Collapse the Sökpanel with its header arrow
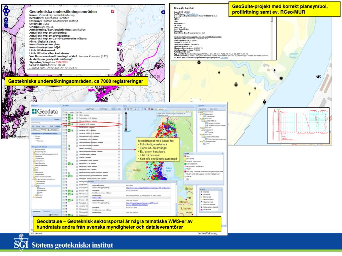This screenshot has height=256, width=342. coord(60,106)
